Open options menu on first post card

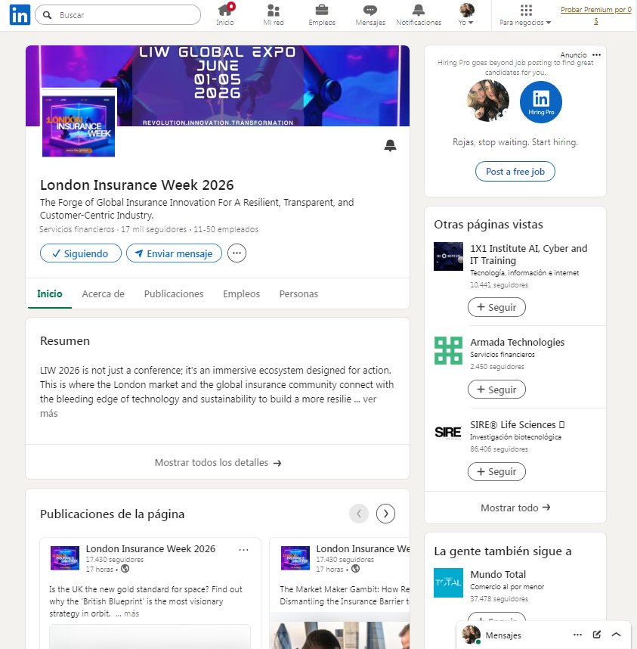pyautogui.click(x=243, y=550)
